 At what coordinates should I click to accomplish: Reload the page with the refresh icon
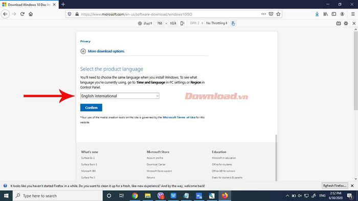coord(23,14)
